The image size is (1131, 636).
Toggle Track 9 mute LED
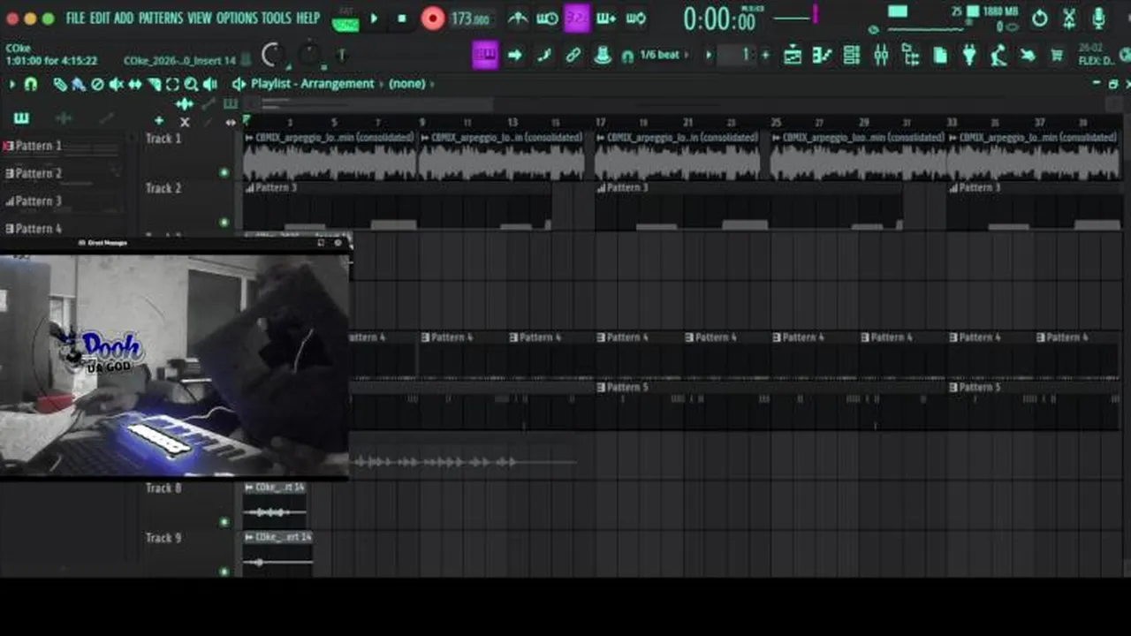pos(224,572)
